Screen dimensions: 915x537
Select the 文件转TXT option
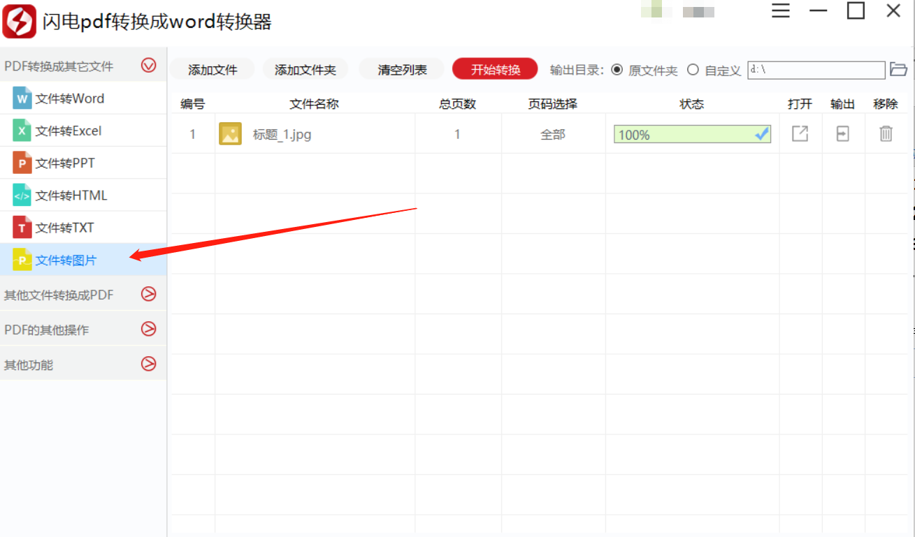83,227
